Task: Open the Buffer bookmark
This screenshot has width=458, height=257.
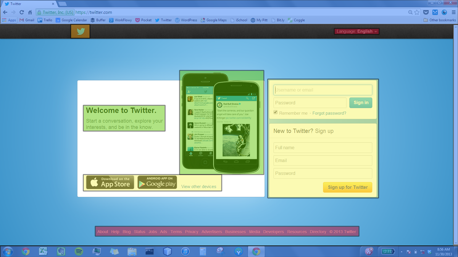Action: 98,20
